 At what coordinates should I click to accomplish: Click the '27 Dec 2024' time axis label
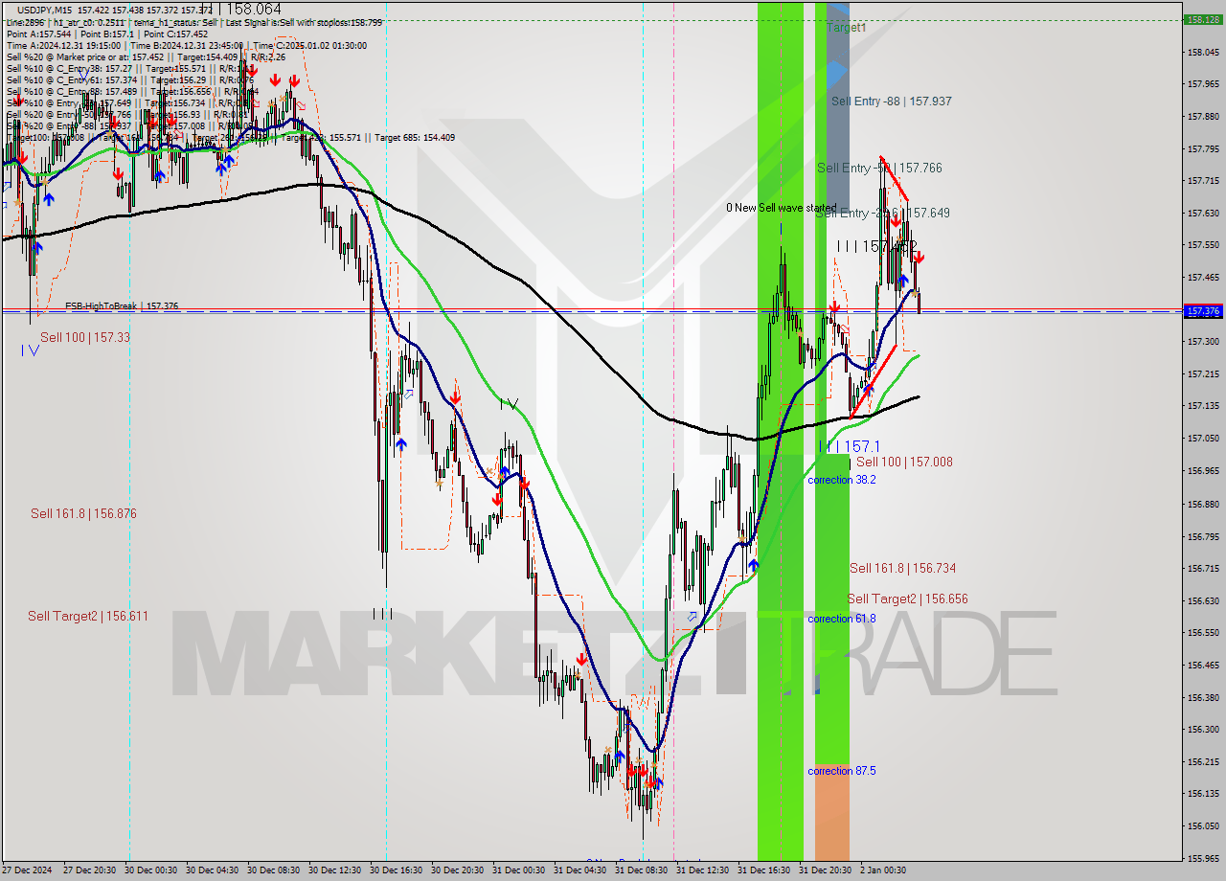(x=26, y=870)
